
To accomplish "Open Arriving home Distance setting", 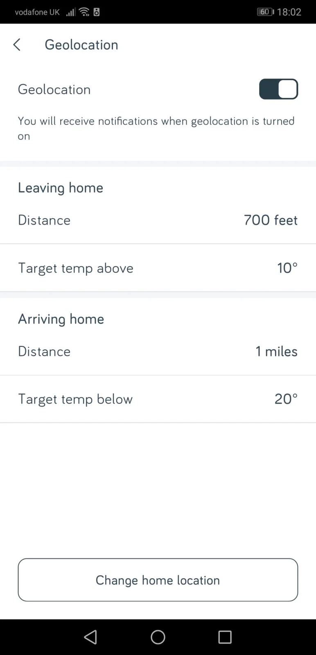I will tap(158, 352).
